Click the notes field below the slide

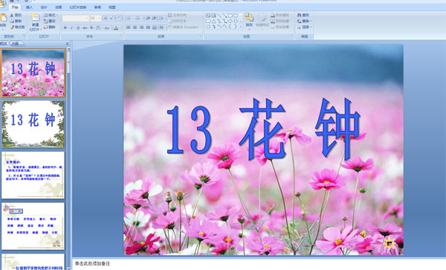[259, 264]
